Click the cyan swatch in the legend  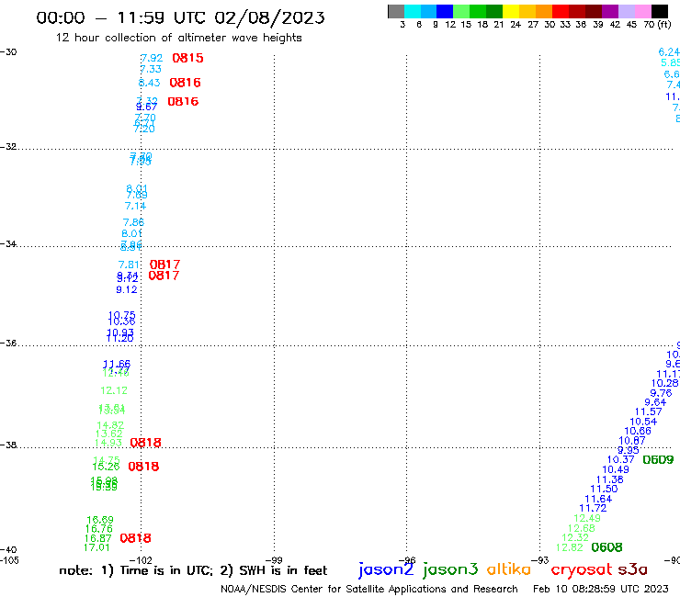coord(412,11)
